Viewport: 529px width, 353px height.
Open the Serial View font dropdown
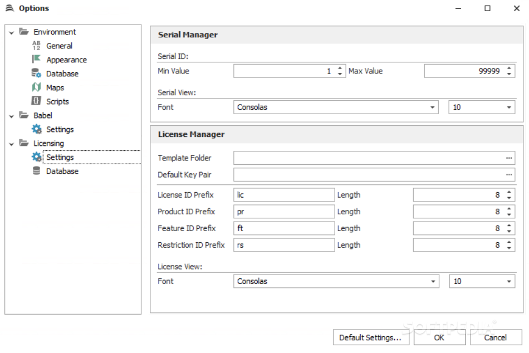432,107
